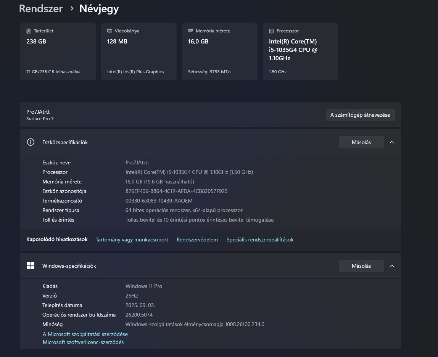This screenshot has height=357, width=438.
Task: Open the Processzor i5-1035G4 card
Action: pos(301,51)
